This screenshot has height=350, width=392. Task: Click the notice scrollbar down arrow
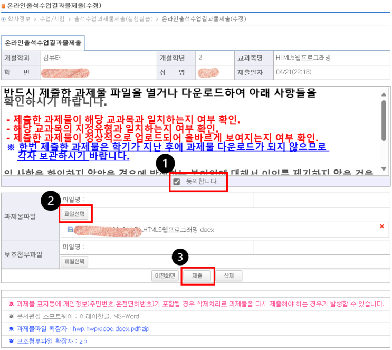(384, 168)
